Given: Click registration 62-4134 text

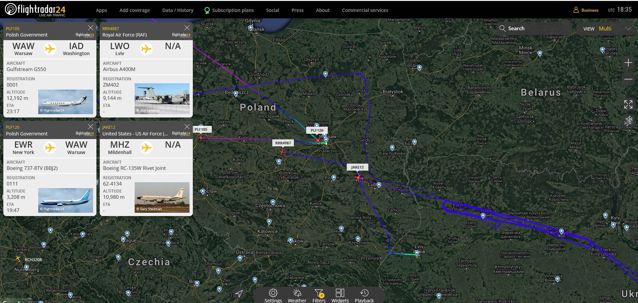Looking at the screenshot, I should point(112,184).
